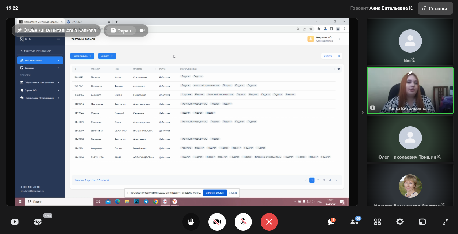Unmute the microphone

pos(243,222)
